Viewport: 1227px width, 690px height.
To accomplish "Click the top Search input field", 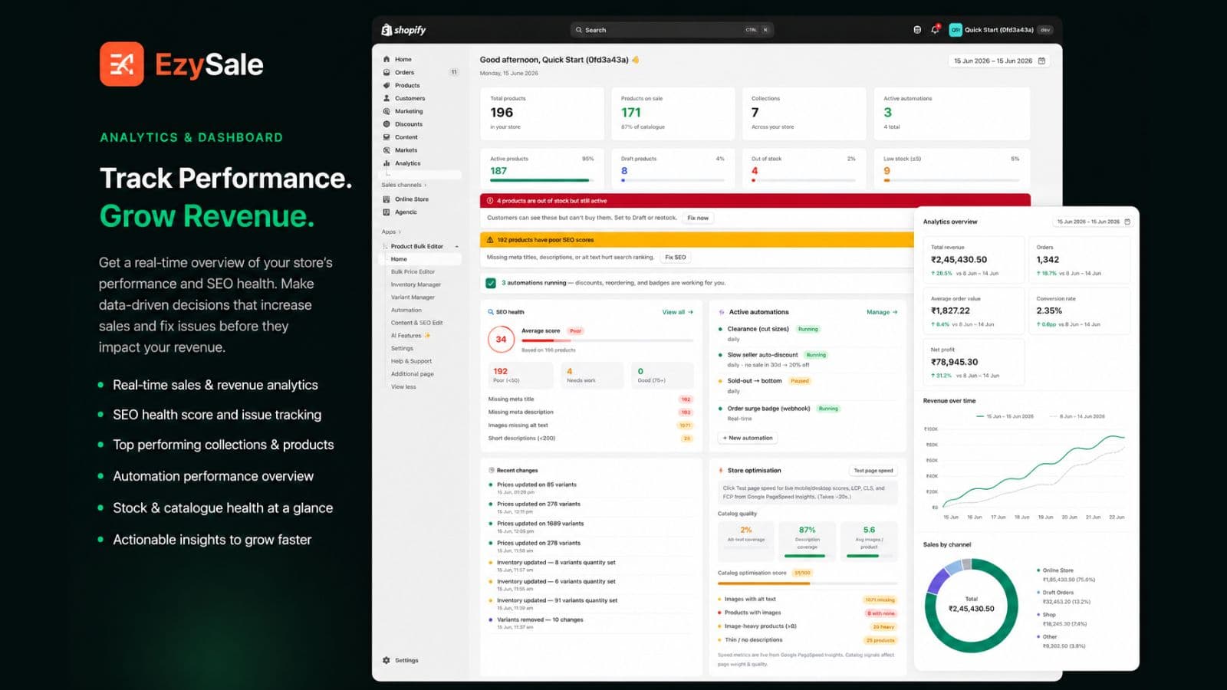I will point(672,30).
